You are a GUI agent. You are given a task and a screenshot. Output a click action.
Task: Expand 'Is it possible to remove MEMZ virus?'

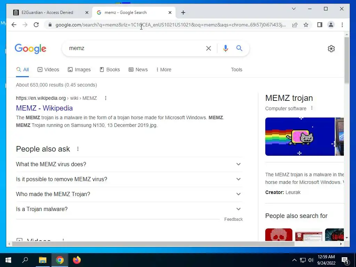click(x=129, y=179)
